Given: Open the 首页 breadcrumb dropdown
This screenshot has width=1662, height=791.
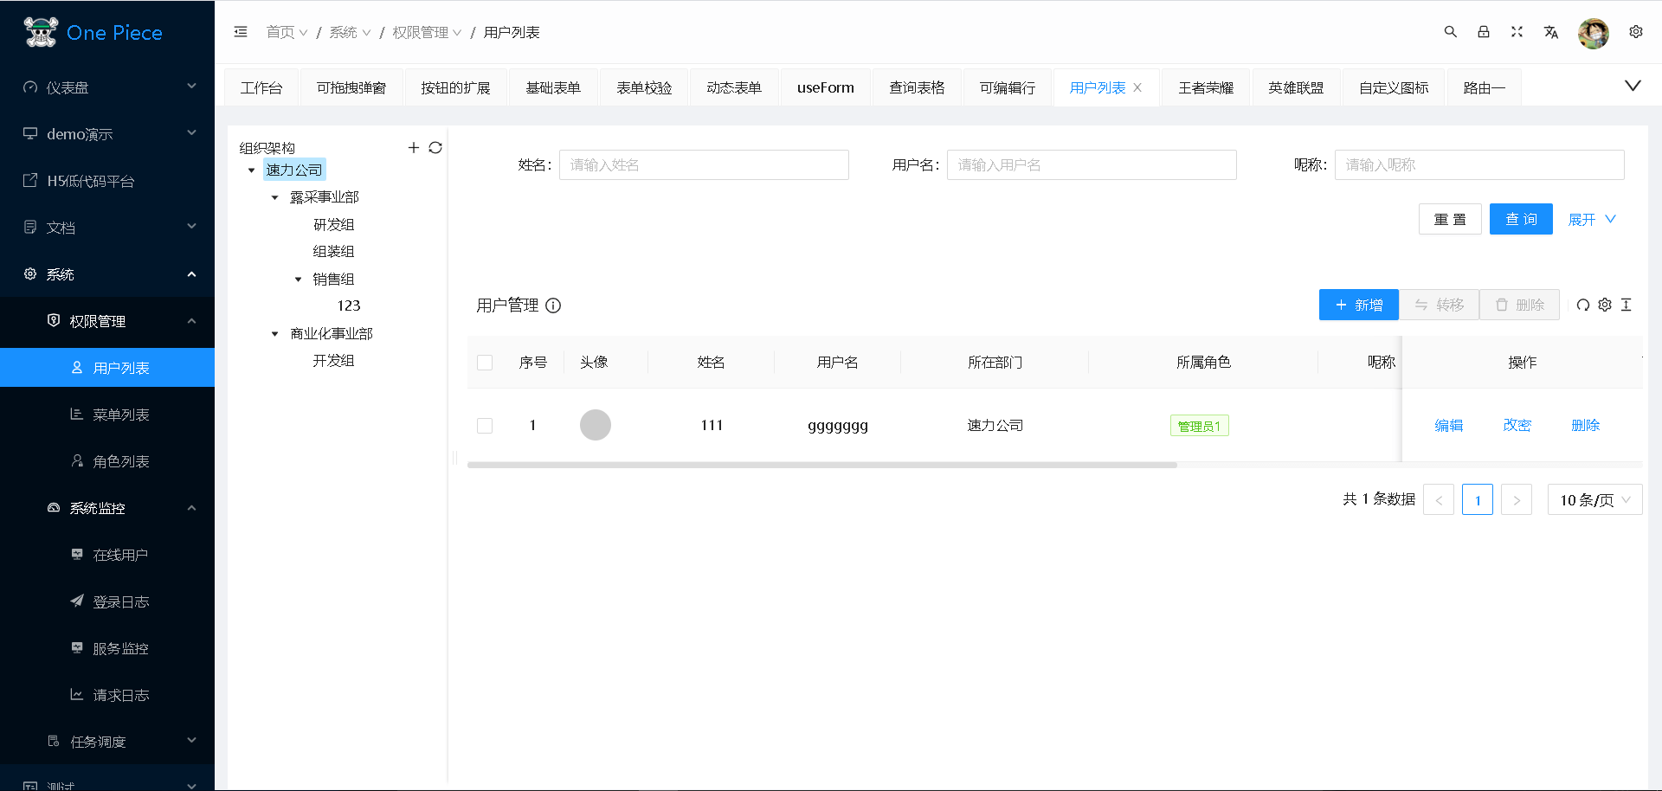Looking at the screenshot, I should [x=287, y=32].
